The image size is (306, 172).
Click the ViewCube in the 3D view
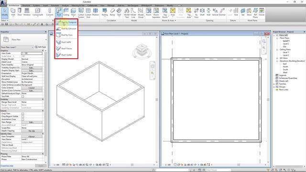point(142,50)
